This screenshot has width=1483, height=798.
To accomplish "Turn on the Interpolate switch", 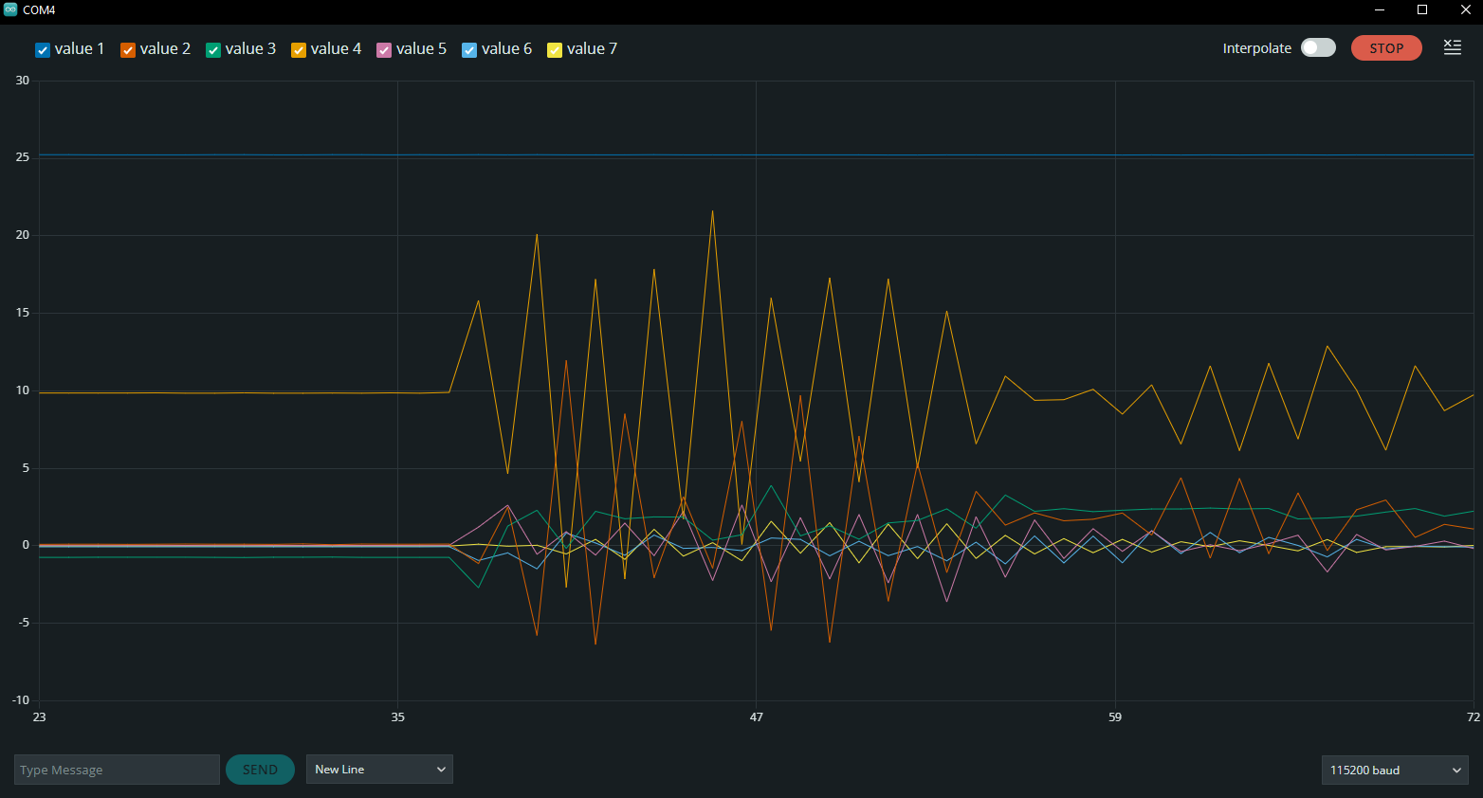I will coord(1318,48).
